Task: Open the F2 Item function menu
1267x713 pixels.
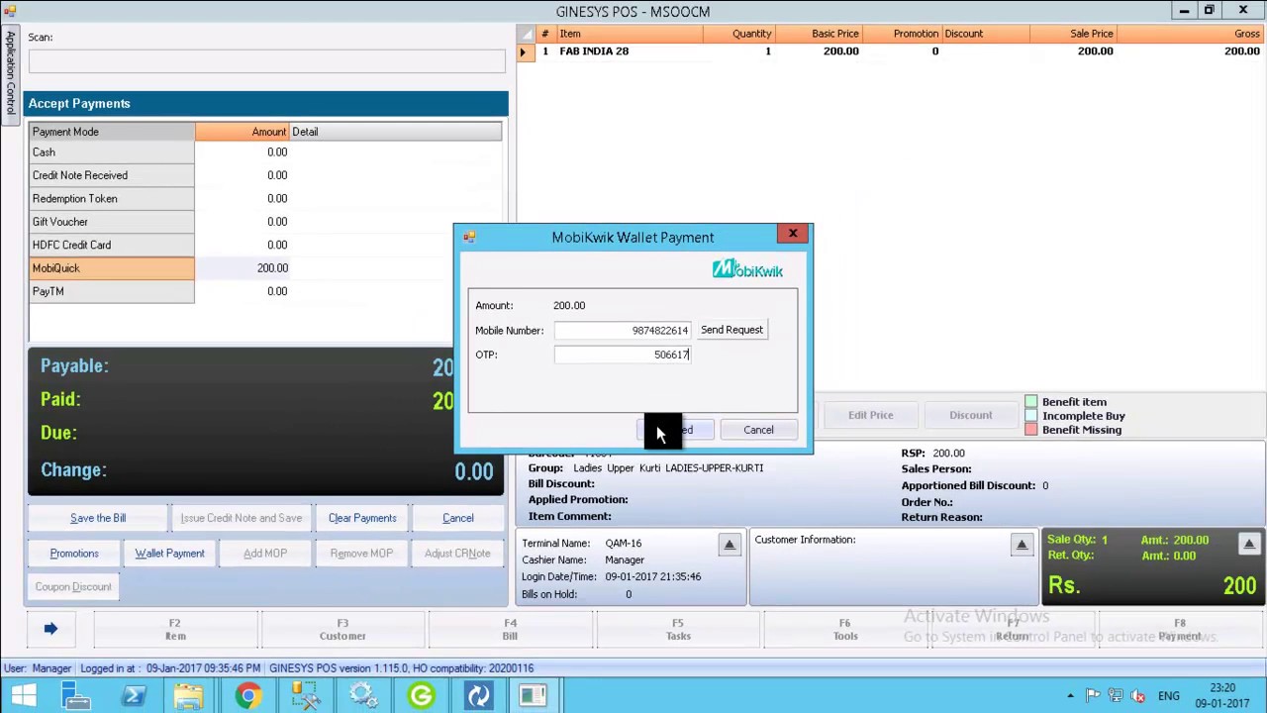Action: coord(174,629)
